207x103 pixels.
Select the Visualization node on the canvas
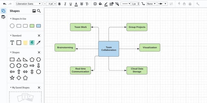pos(150,48)
